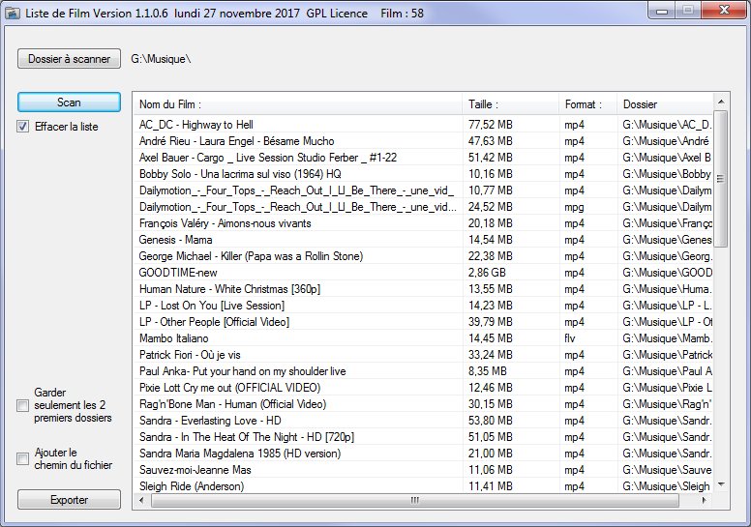The height and width of the screenshot is (527, 751).
Task: Select George Michael - Killer row
Action: (423, 256)
